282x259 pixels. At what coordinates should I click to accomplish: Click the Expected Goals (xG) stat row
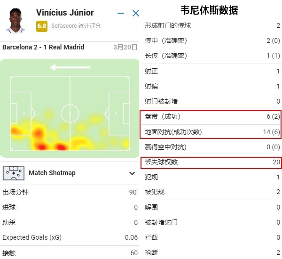70,237
